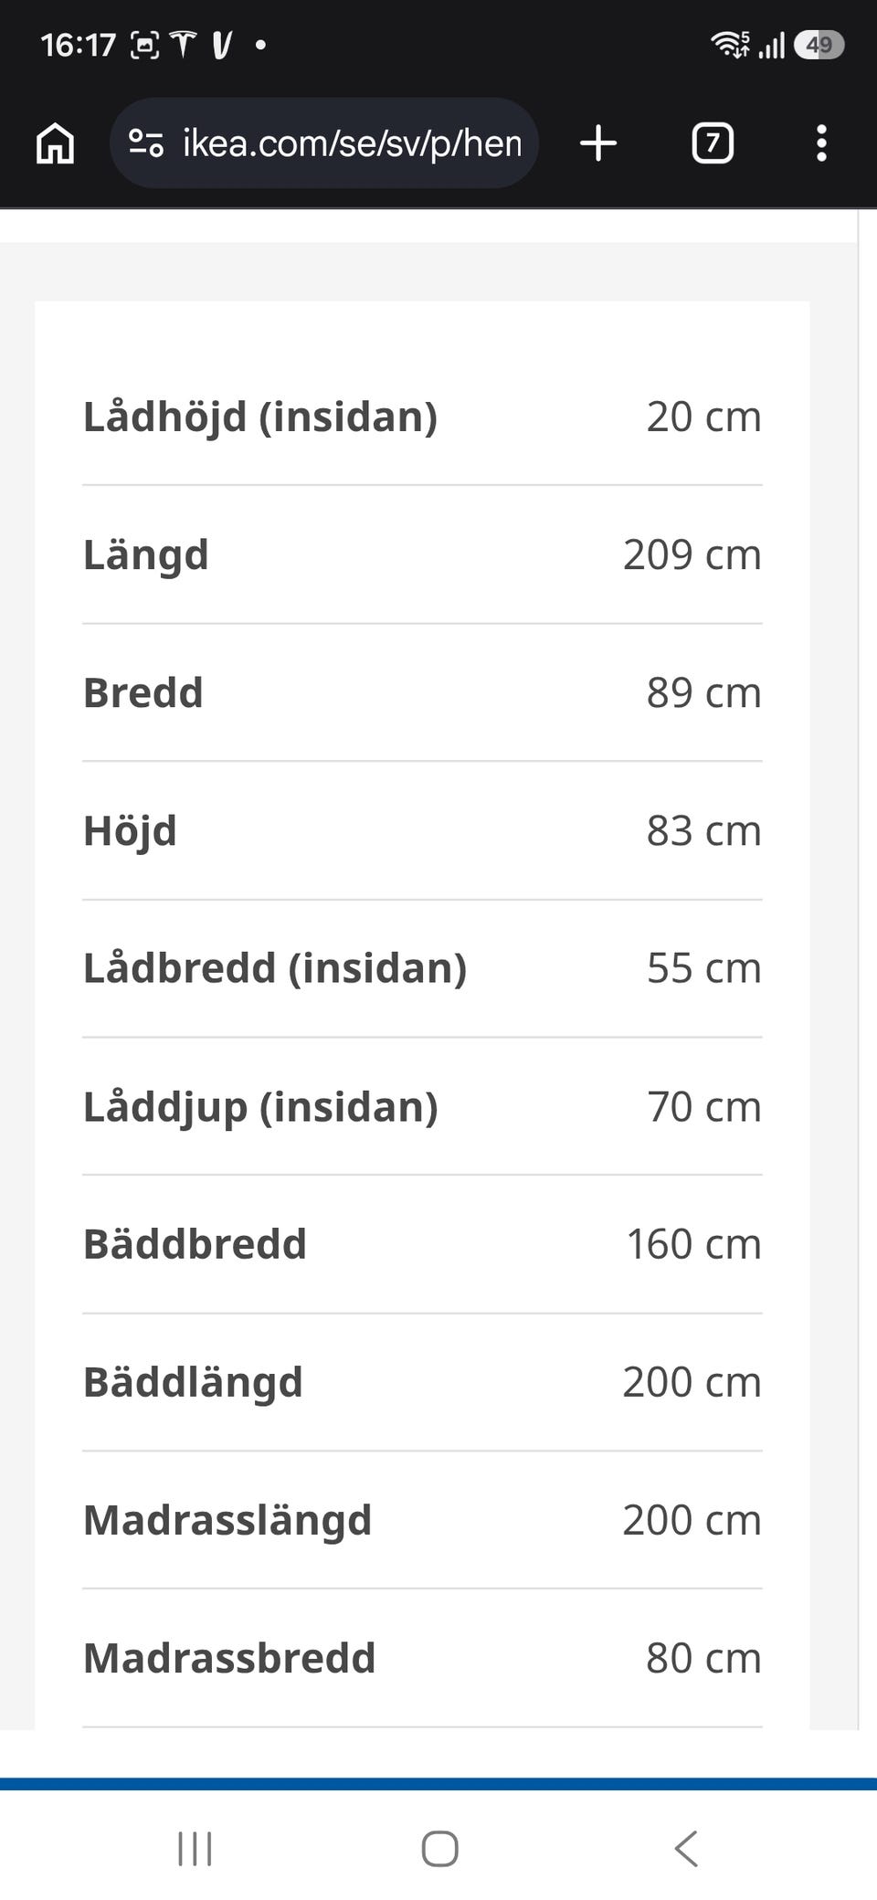This screenshot has width=877, height=1900.
Task: Select the Lådbredd (insidan) row
Action: (x=422, y=968)
